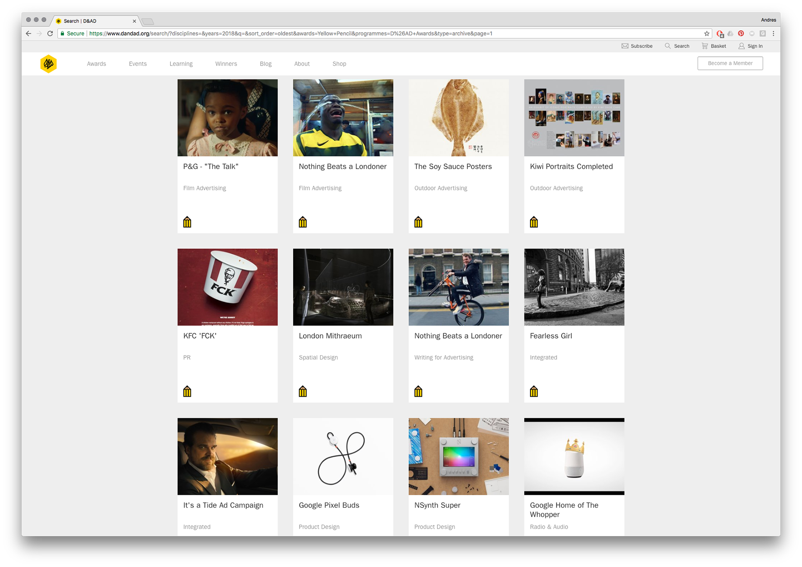The image size is (802, 567).
Task: Click the browser back arrow
Action: pyautogui.click(x=28, y=33)
